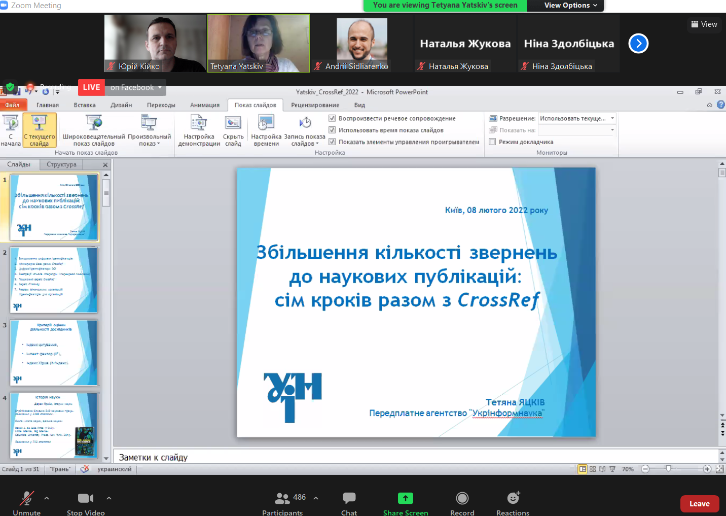Start slideshow from beginning icon
Image resolution: width=726 pixels, height=516 pixels.
click(11, 130)
